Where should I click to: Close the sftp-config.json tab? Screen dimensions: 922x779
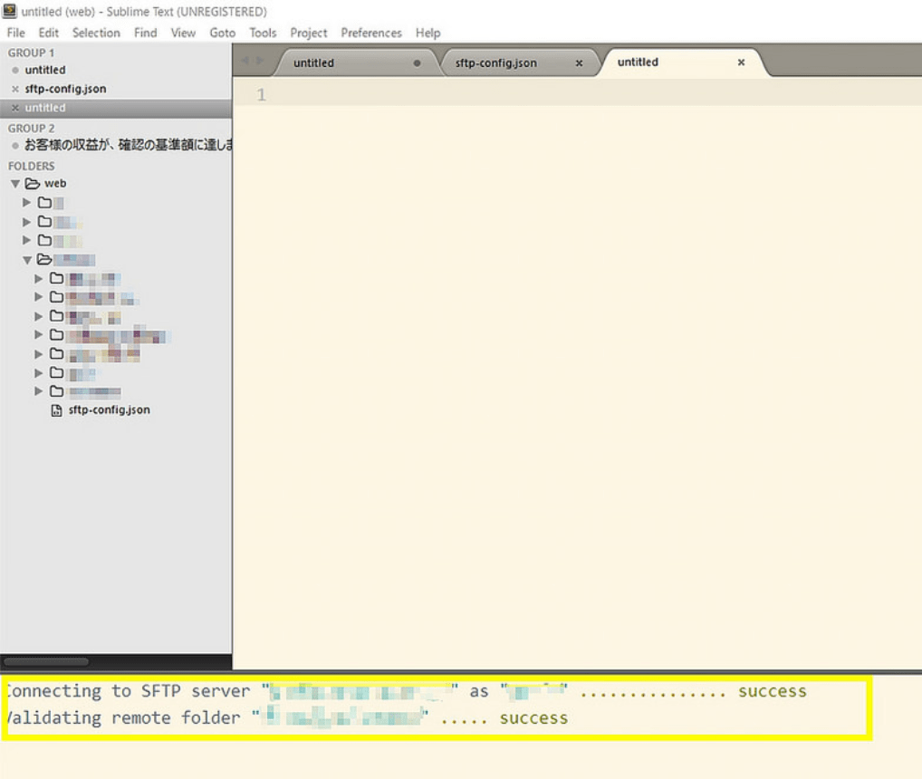(579, 63)
